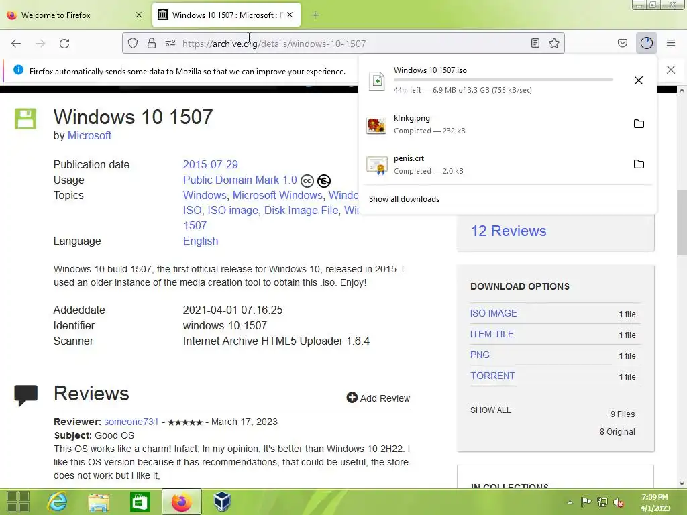Open site info via the padlock icon
The height and width of the screenshot is (515, 687).
pos(152,43)
